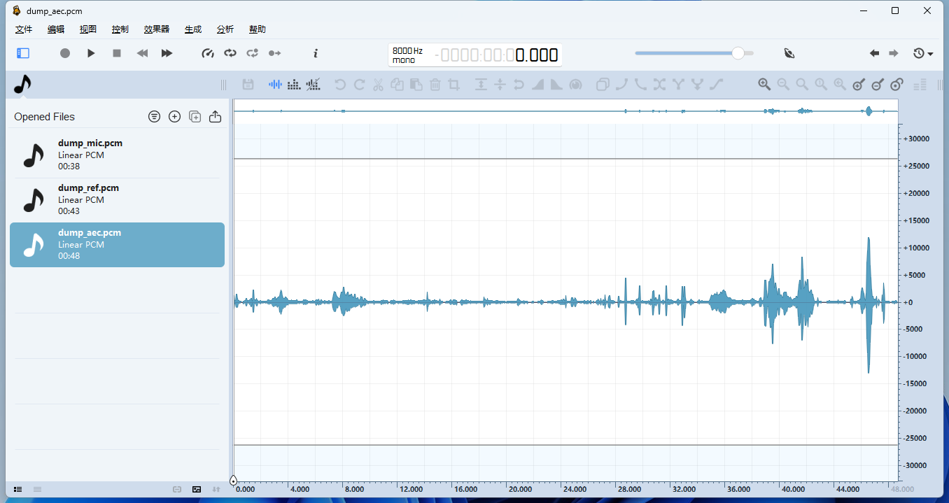
Task: Click the Copy icon
Action: click(x=397, y=85)
